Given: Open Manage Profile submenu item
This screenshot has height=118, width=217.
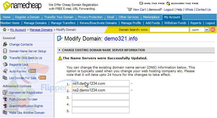Looking at the screenshot, I should [x=131, y=23].
